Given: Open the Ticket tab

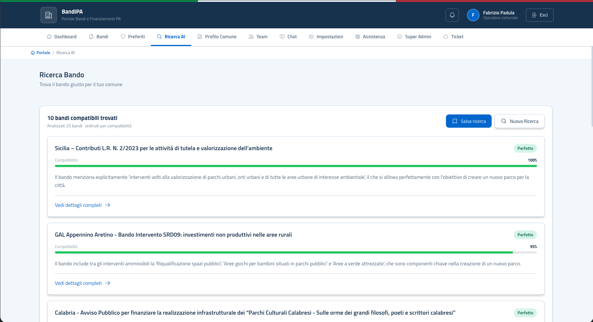Looking at the screenshot, I should 453,37.
